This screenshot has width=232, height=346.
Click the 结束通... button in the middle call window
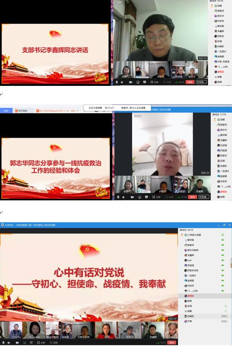pos(203,197)
